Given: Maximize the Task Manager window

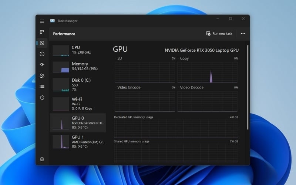Looking at the screenshot, I should coord(231,18).
